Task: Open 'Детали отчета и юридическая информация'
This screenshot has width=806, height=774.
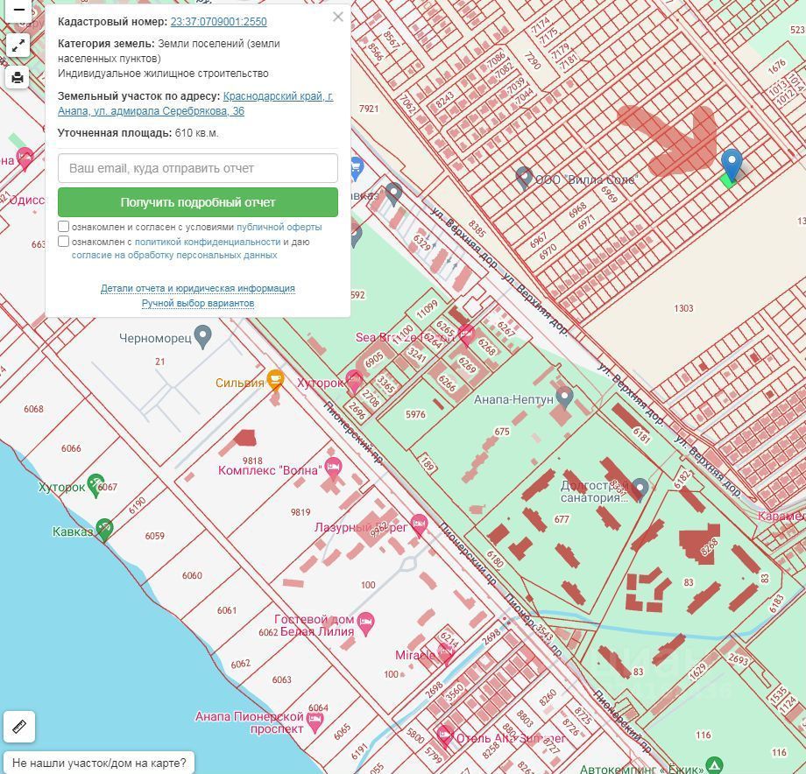Action: tap(198, 288)
